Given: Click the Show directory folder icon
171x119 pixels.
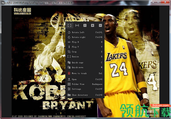Looking at the screenshot, I should (x=69, y=95).
